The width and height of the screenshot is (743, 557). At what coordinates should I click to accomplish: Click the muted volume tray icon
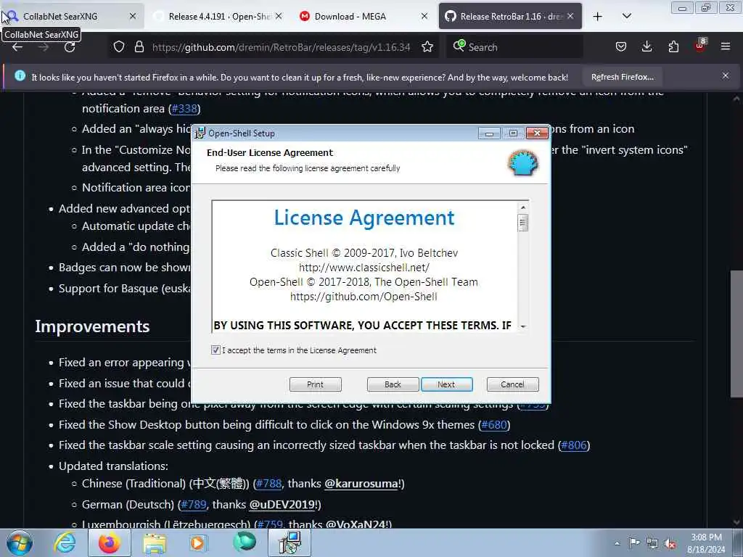pos(670,543)
